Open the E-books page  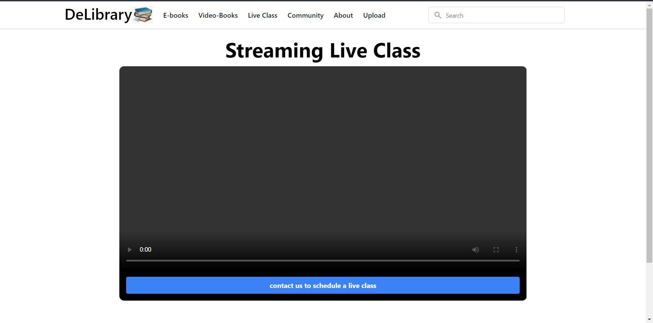[175, 15]
